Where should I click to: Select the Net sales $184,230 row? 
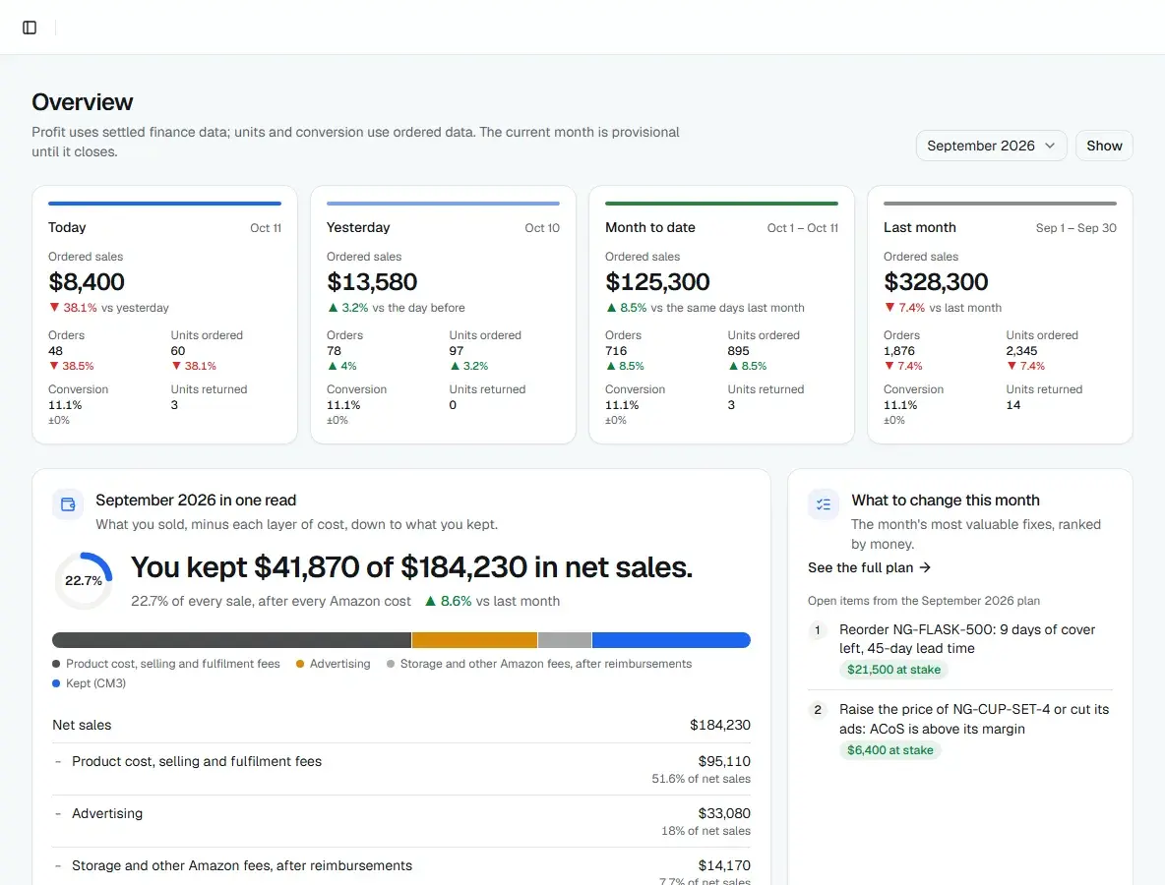pos(401,725)
